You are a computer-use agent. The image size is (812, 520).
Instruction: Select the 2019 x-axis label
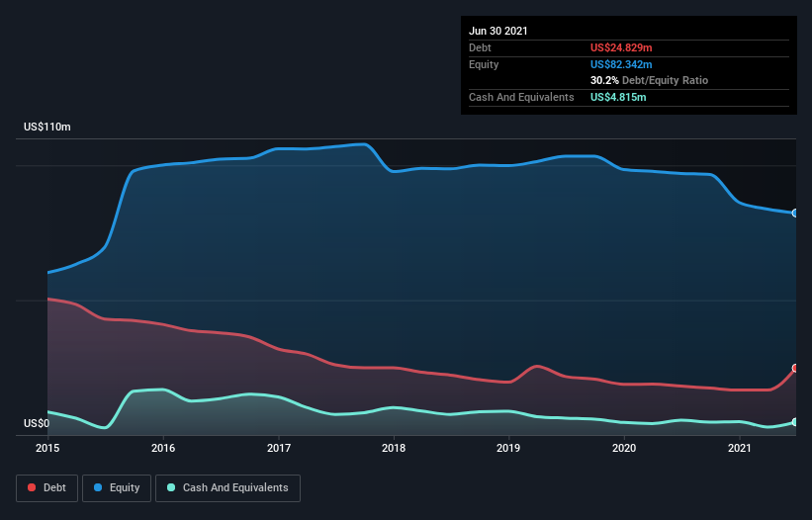508,448
